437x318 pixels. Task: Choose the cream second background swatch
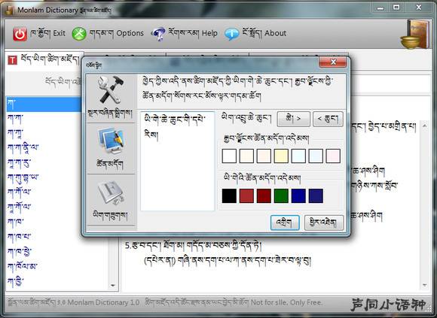[x=246, y=156]
